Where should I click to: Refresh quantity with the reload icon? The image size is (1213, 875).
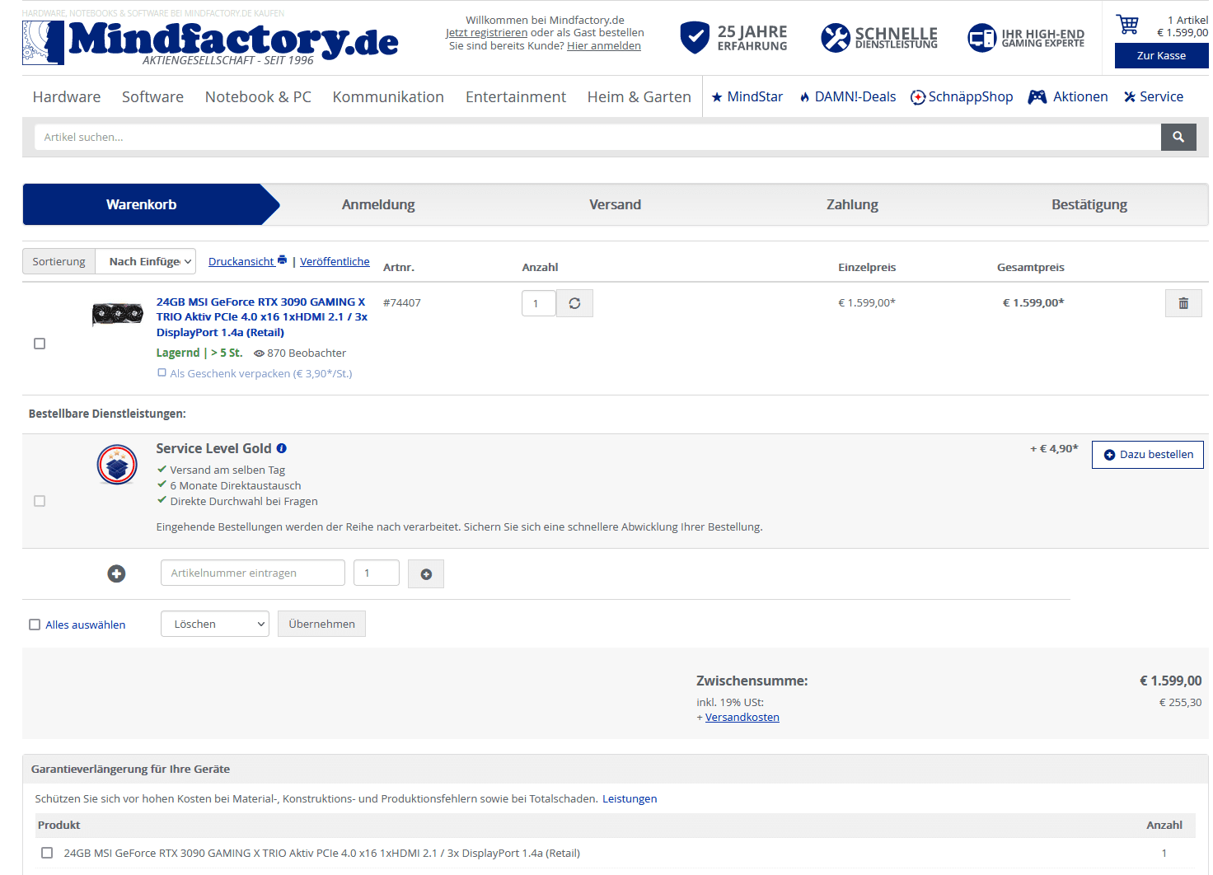pyautogui.click(x=574, y=303)
